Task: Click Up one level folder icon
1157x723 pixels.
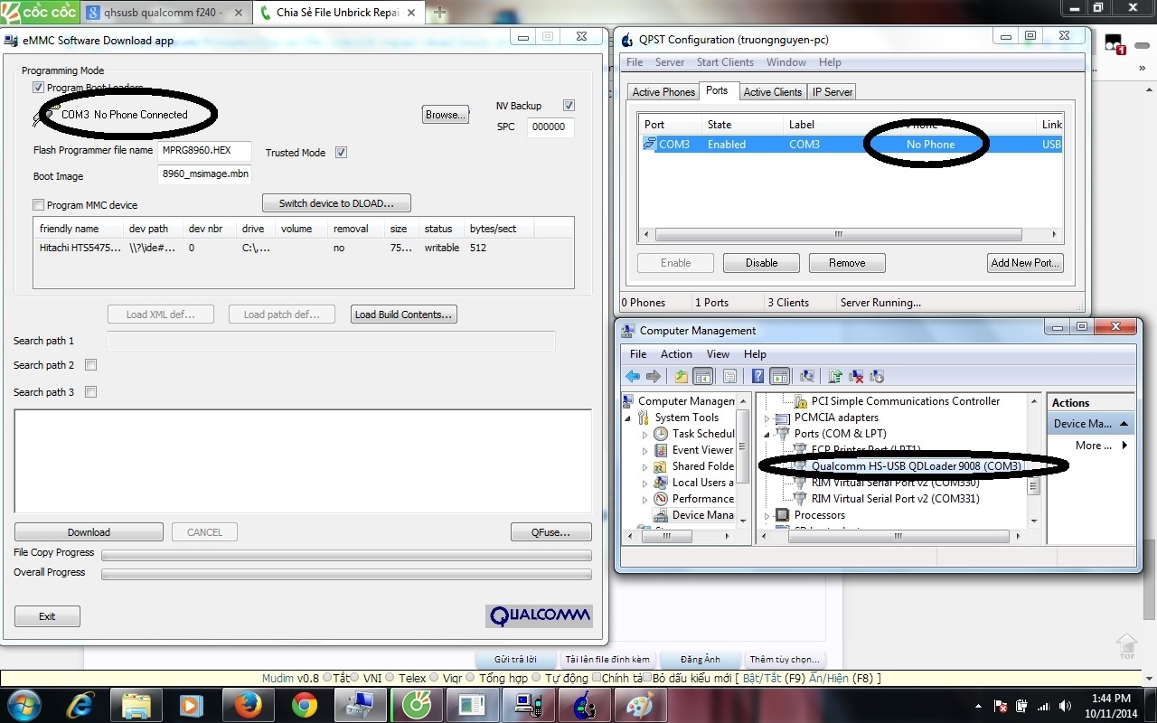Action: pyautogui.click(x=681, y=377)
